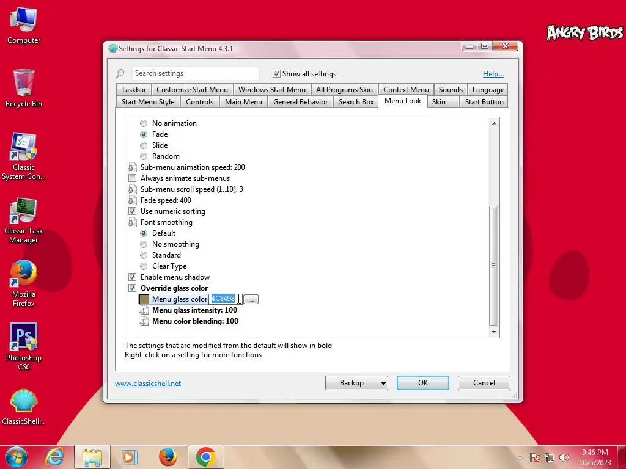626x469 pixels.
Task: Enable Always animate sub-menus
Action: tap(132, 178)
